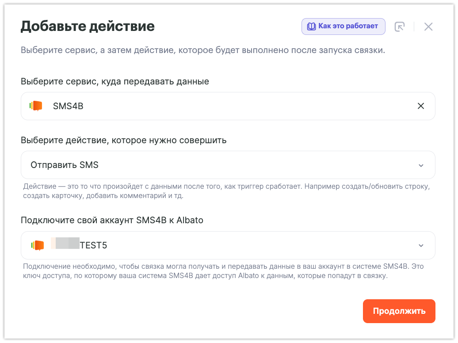Image resolution: width=458 pixels, height=343 pixels.
Task: Click the orange SMS4B logo in service field
Action: click(x=36, y=106)
